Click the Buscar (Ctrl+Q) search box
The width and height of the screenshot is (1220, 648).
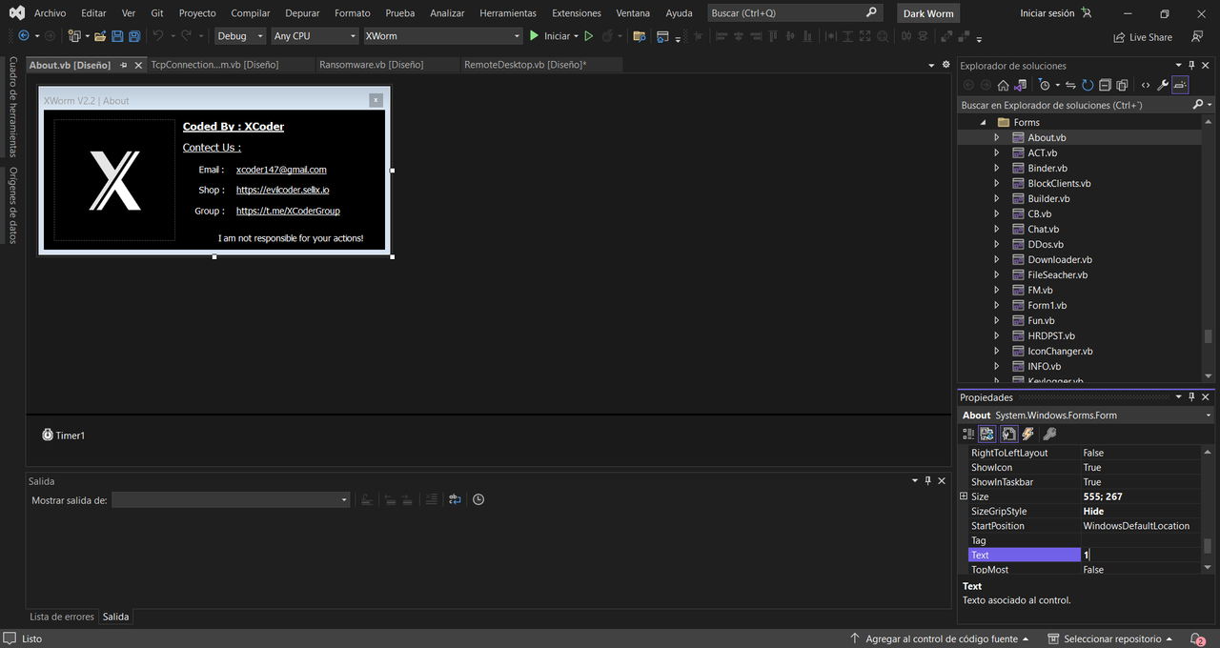tap(795, 13)
